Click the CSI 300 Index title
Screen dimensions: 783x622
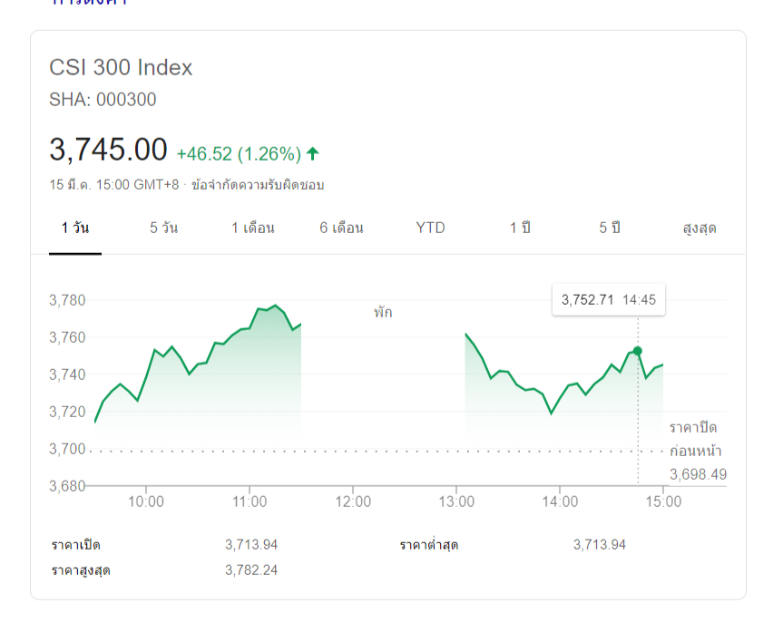[121, 68]
